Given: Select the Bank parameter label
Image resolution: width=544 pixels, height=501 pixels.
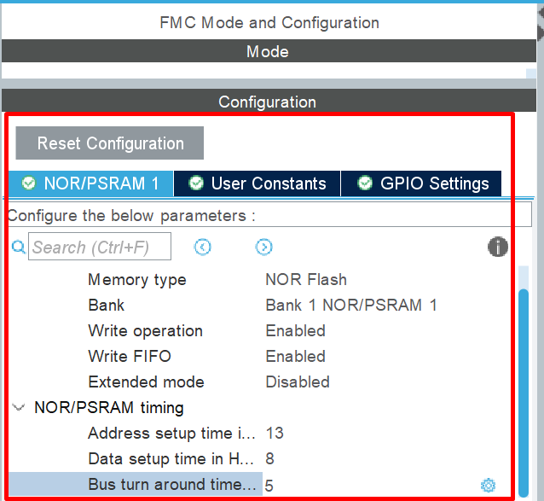Looking at the screenshot, I should pyautogui.click(x=107, y=306).
